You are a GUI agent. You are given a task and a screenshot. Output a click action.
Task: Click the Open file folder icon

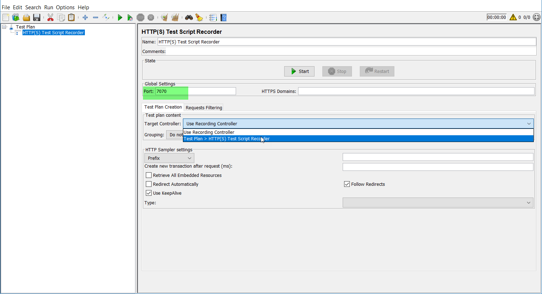26,17
